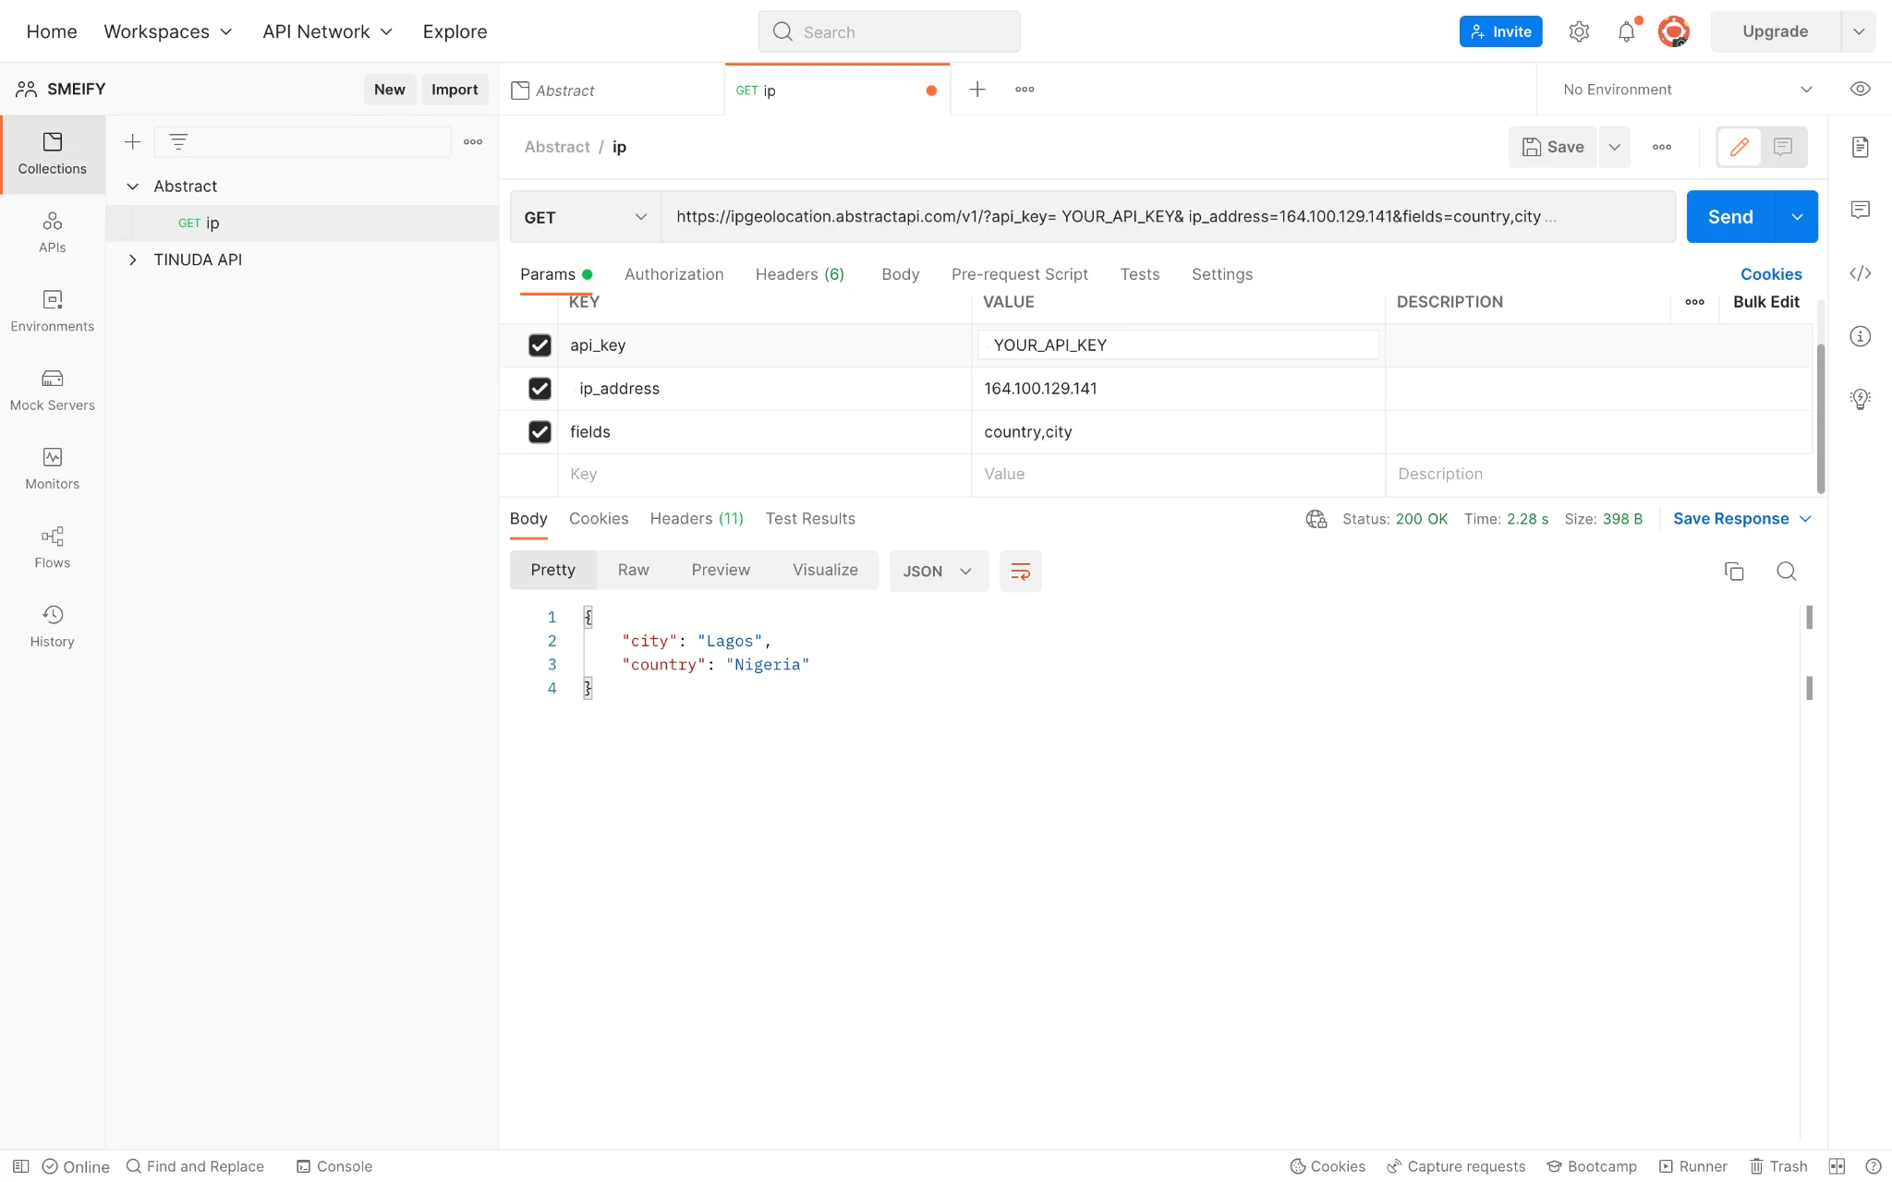Send the request
1892x1182 pixels.
1730,216
